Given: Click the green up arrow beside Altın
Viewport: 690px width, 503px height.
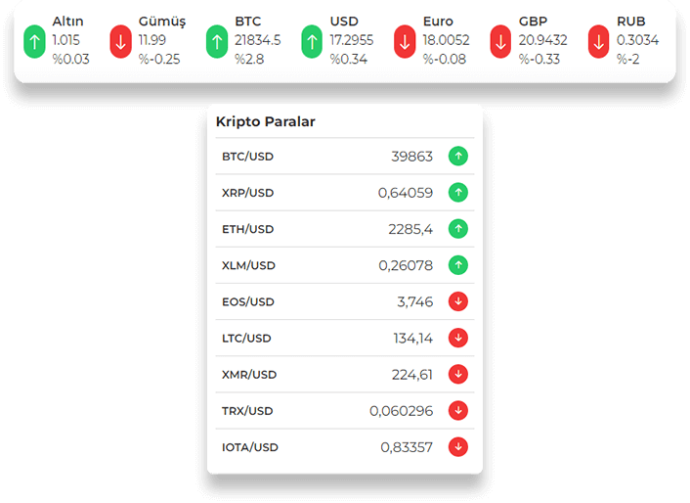Looking at the screenshot, I should pyautogui.click(x=36, y=41).
